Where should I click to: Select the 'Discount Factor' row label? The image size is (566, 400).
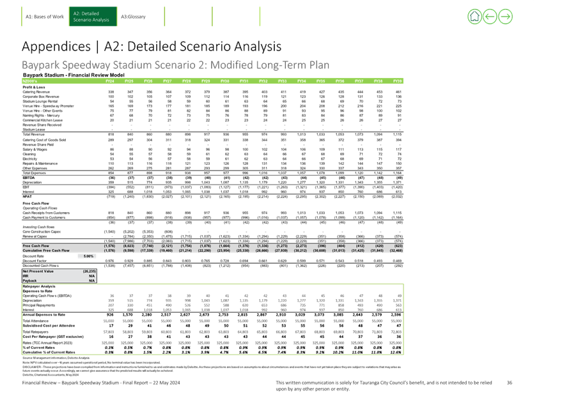(x=35, y=261)
